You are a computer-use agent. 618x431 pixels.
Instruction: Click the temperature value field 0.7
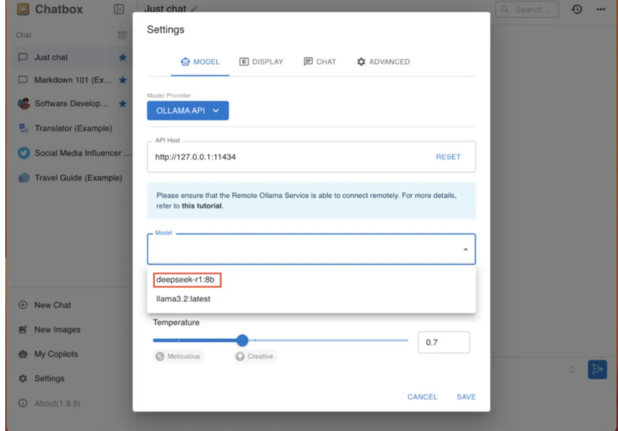pyautogui.click(x=444, y=342)
